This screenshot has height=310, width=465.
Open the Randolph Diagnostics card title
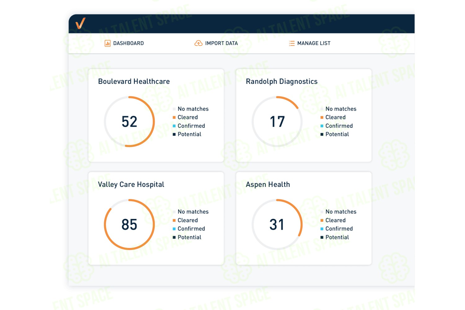click(x=281, y=82)
